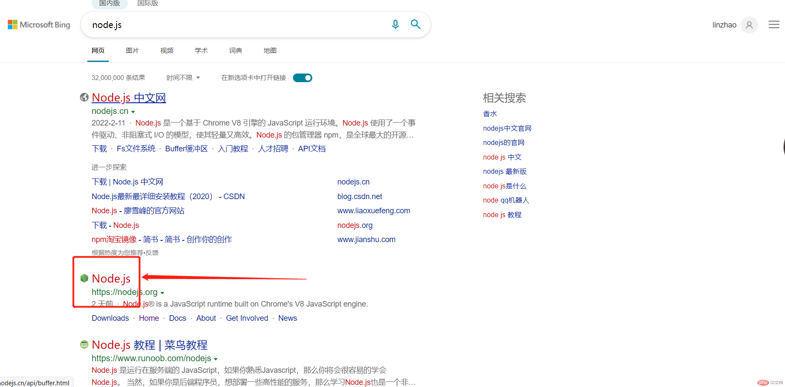Click related search node qq机器人

(506, 200)
